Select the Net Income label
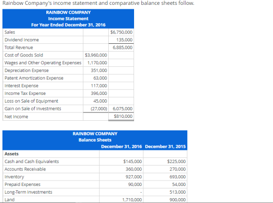 (16, 117)
